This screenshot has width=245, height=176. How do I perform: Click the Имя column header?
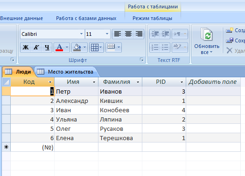point(76,82)
